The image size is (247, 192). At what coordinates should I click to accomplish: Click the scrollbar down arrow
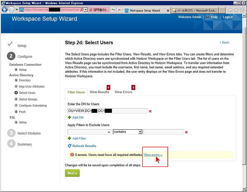click(x=244, y=189)
